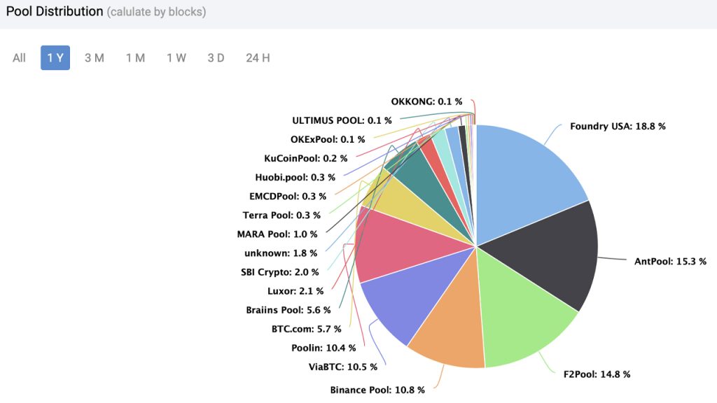Click the EMCDPool: 0.3 % label
717x403 pixels.
288,196
